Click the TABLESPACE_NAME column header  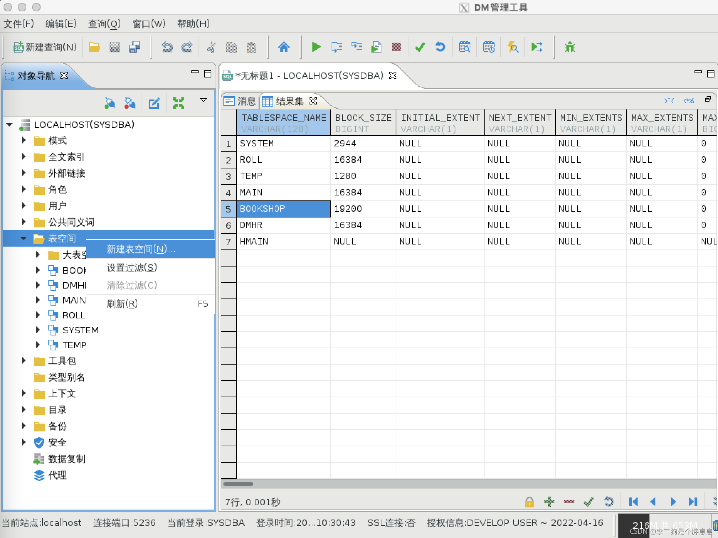(284, 123)
